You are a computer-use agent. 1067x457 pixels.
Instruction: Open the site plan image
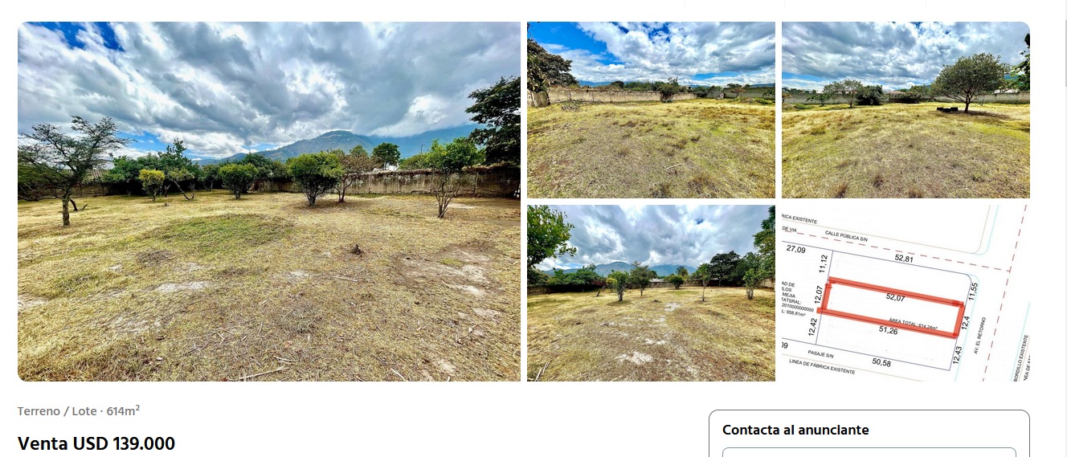(x=906, y=293)
